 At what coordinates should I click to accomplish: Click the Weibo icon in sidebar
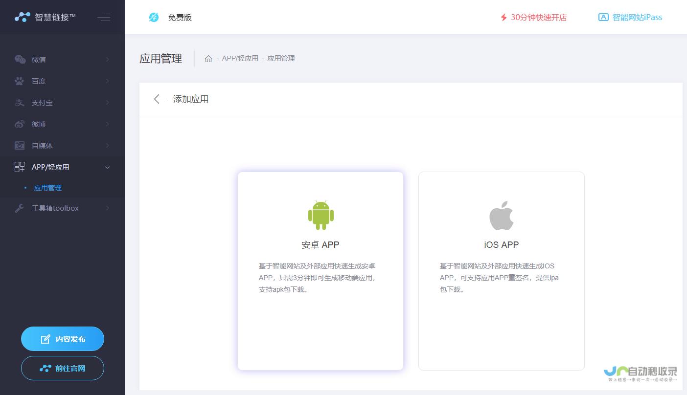[x=20, y=124]
